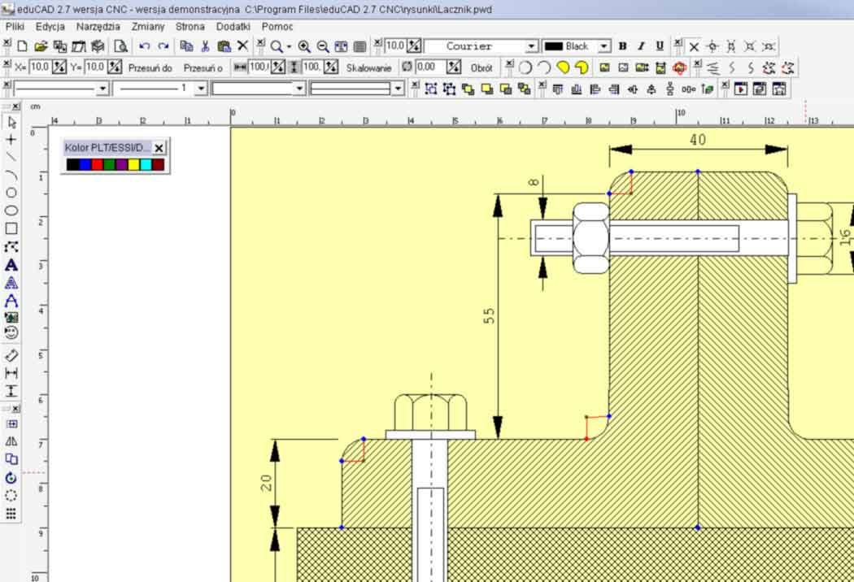Image resolution: width=854 pixels, height=582 pixels.
Task: Select the ellipse drawing tool
Action: [11, 211]
